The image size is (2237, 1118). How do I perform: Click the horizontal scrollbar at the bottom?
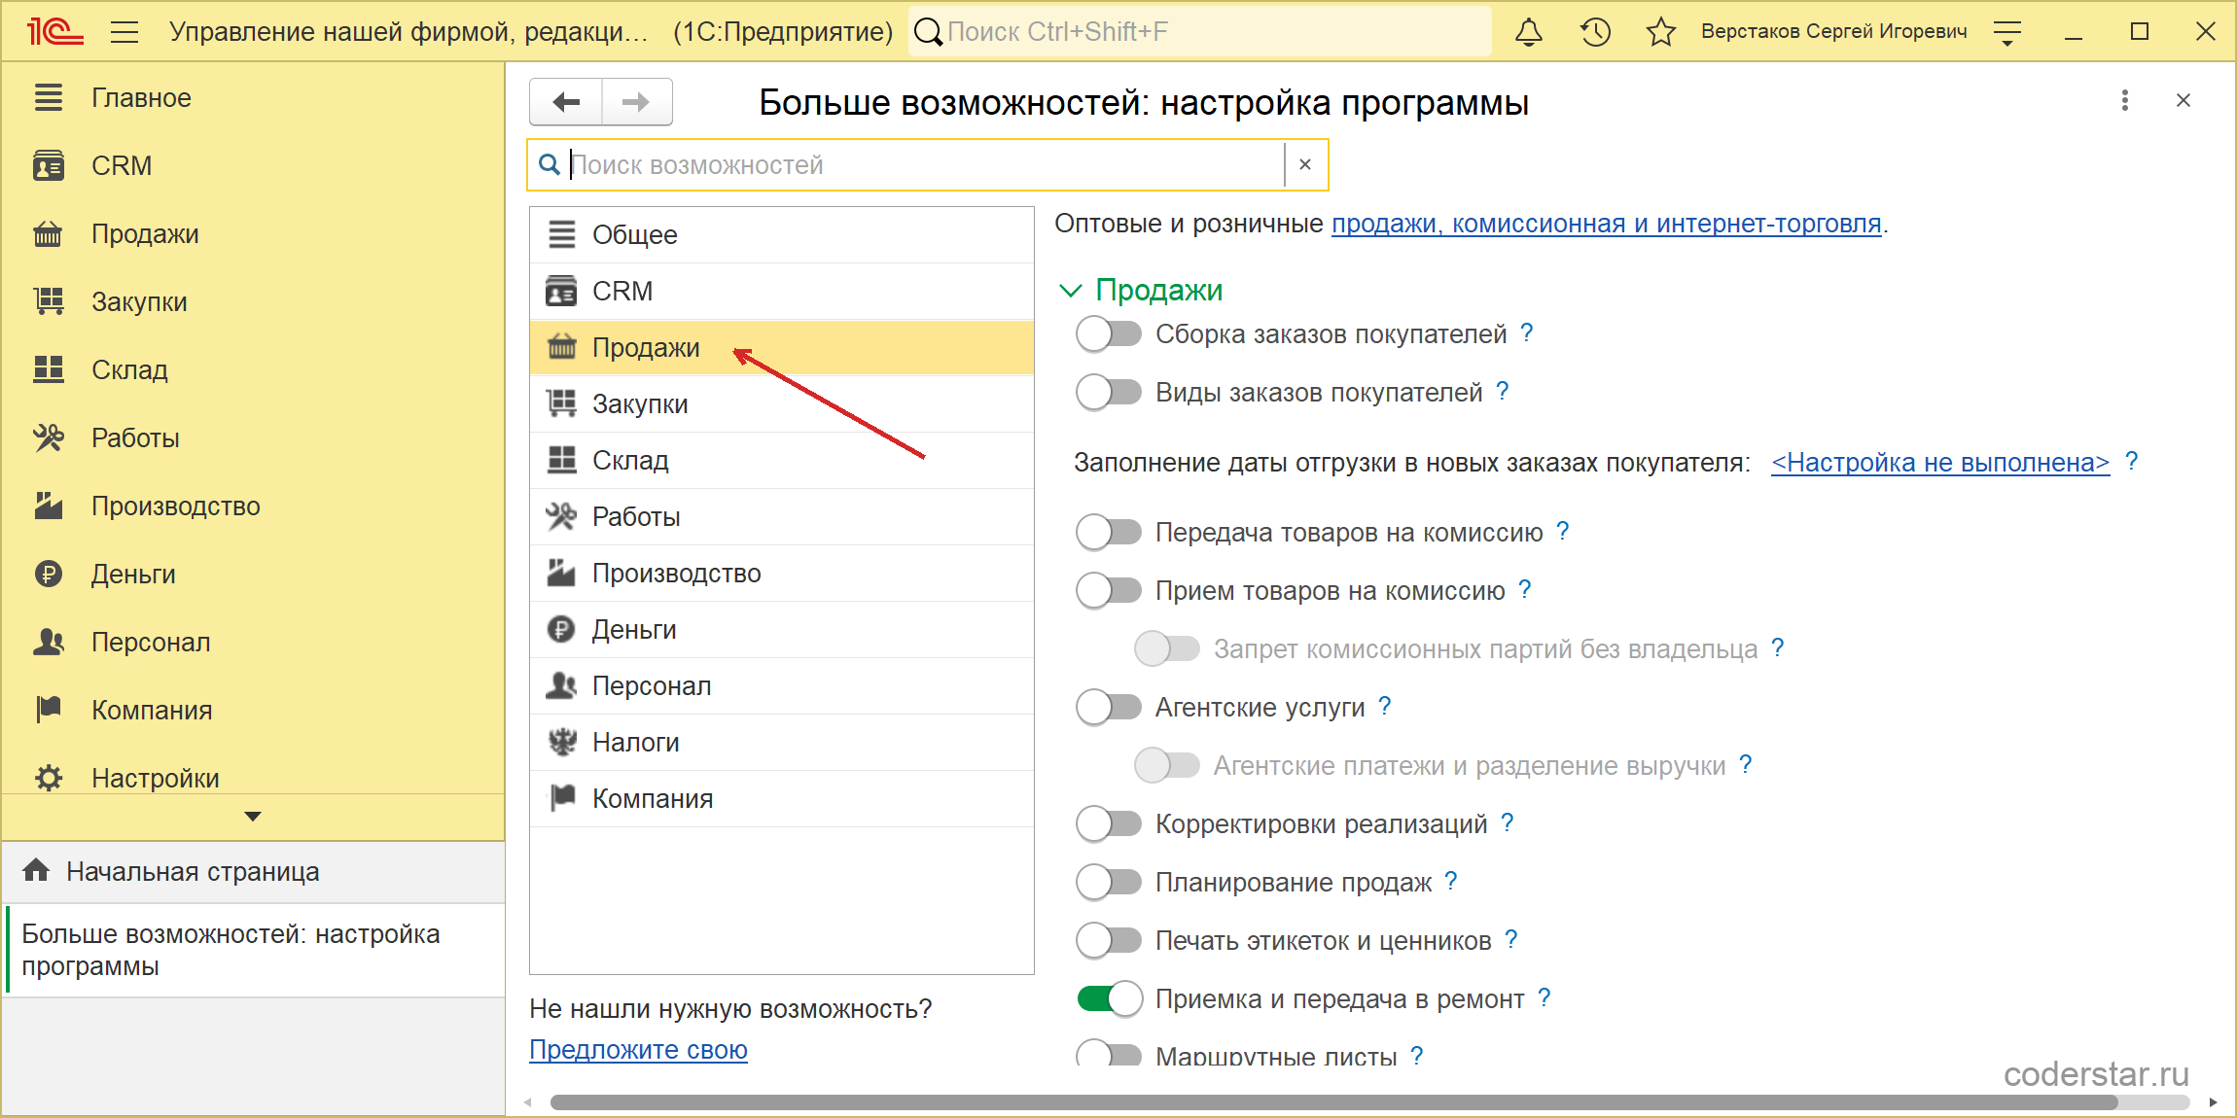(1334, 1102)
